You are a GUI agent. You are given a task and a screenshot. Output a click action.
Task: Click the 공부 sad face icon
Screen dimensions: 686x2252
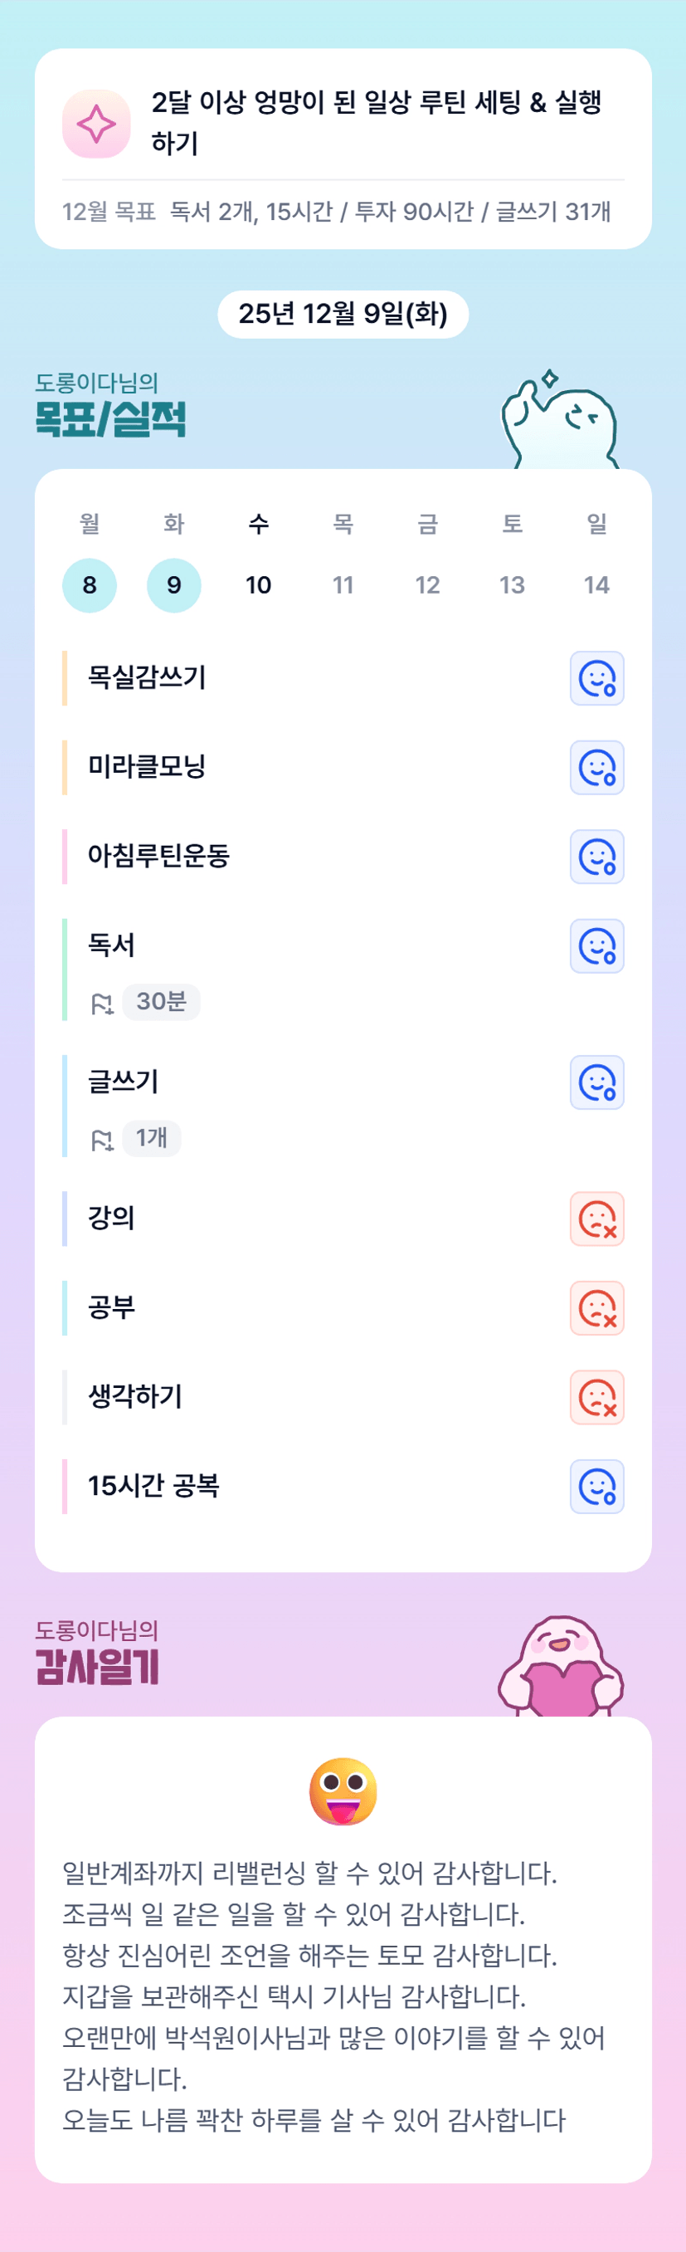(x=597, y=1308)
